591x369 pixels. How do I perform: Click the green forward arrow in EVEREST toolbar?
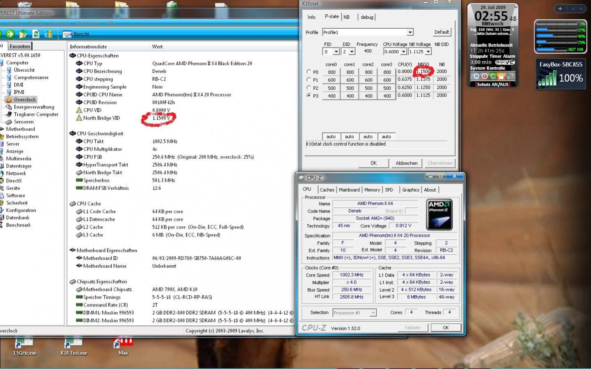pyautogui.click(x=10, y=34)
